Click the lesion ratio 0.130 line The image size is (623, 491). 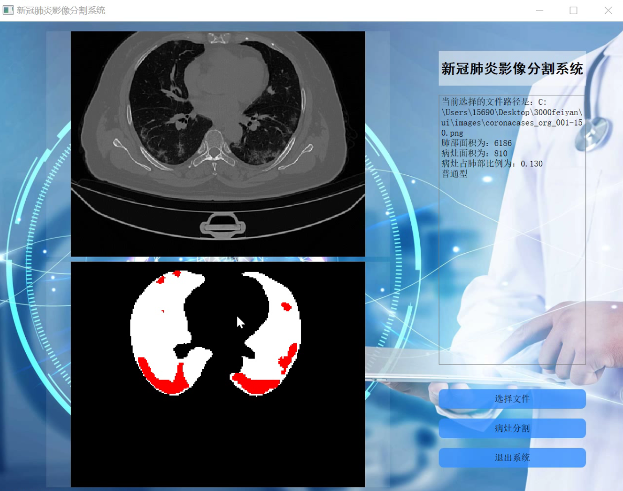pyautogui.click(x=492, y=163)
